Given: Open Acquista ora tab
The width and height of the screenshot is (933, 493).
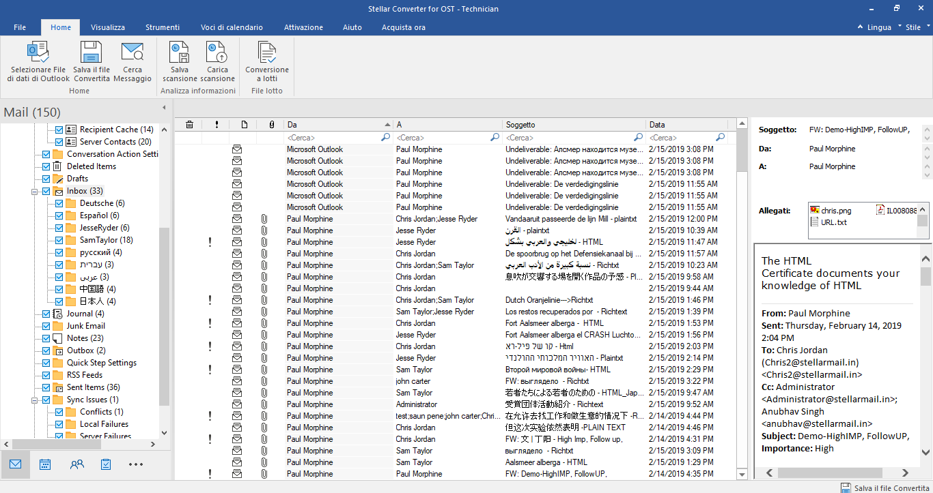Looking at the screenshot, I should point(403,27).
